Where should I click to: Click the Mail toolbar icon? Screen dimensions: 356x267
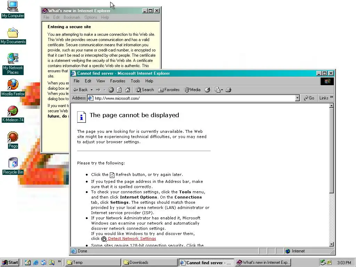click(217, 90)
